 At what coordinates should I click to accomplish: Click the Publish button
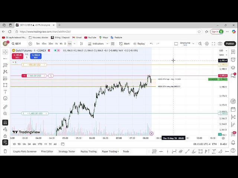coord(230,44)
